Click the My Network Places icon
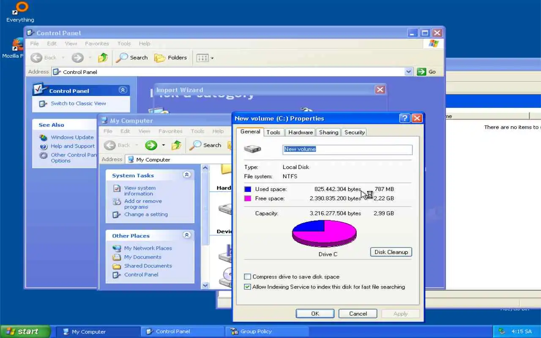 pos(117,248)
